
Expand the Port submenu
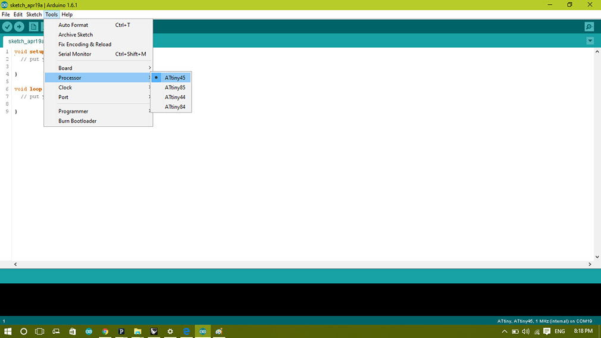[x=99, y=98]
